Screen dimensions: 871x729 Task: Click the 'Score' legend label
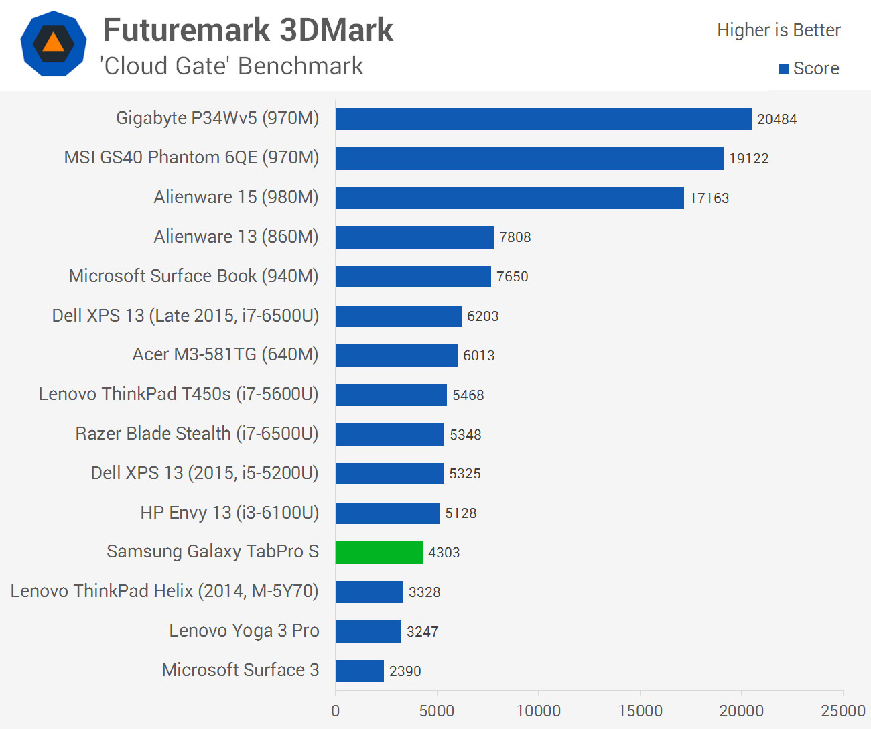coord(816,68)
